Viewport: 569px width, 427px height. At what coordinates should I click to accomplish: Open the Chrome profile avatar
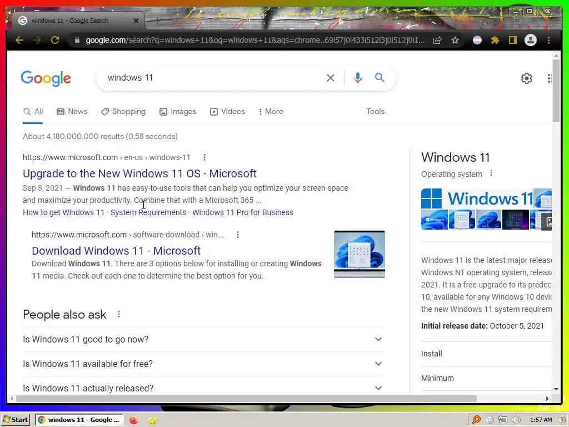[x=531, y=40]
